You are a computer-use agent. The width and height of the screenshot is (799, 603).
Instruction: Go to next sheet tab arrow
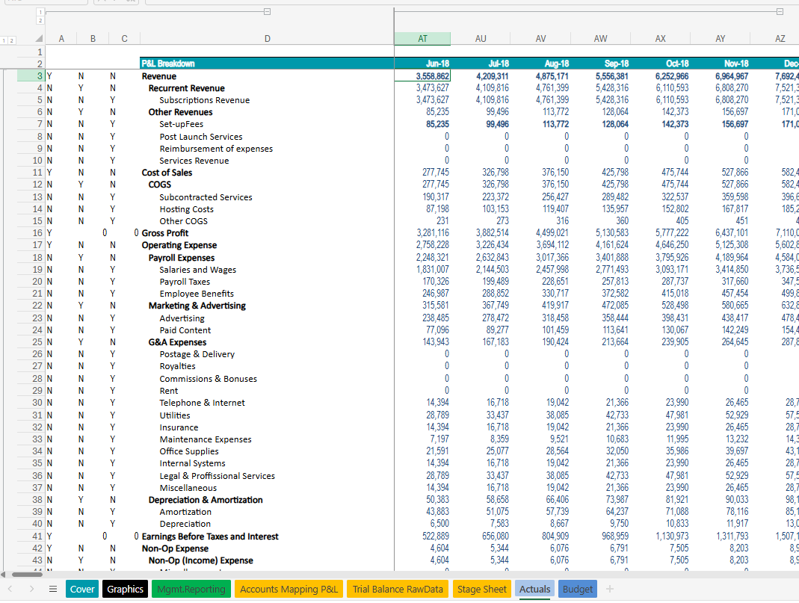31,590
